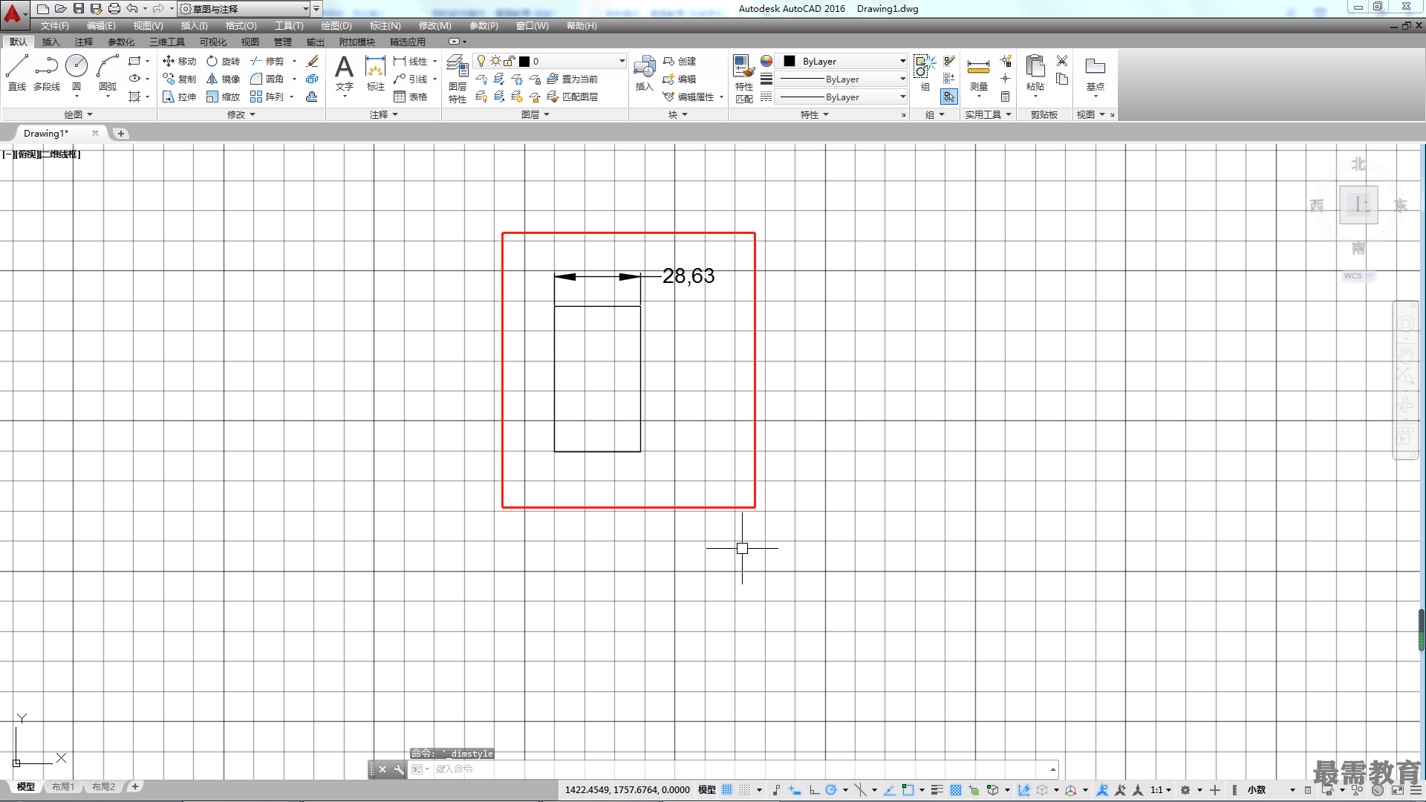
Task: Click the Match Properties (特性匹配) tool
Action: pyautogui.click(x=744, y=79)
